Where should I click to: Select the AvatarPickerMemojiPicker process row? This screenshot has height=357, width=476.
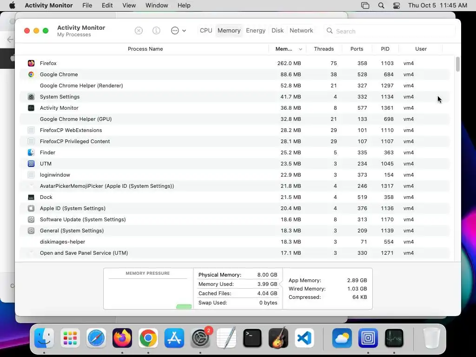234,186
